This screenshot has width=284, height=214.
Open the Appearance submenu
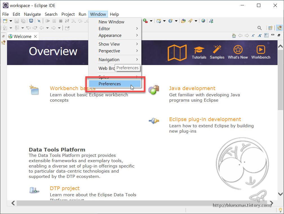pyautogui.click(x=115, y=35)
